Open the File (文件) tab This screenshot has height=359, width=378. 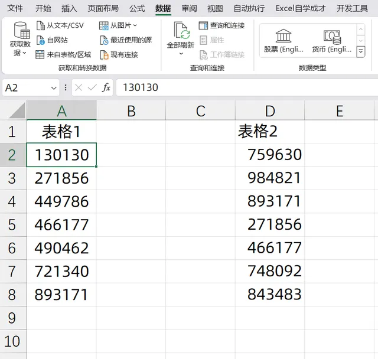click(x=15, y=8)
